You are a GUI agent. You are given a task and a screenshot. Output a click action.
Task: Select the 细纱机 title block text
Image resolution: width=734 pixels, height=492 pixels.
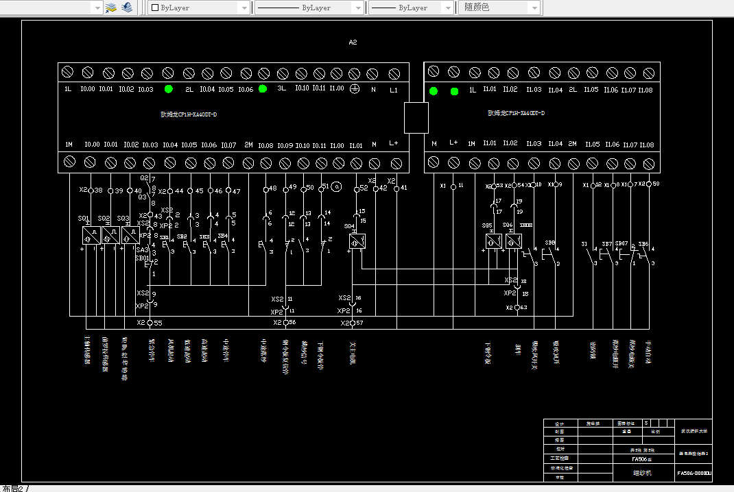coord(642,473)
